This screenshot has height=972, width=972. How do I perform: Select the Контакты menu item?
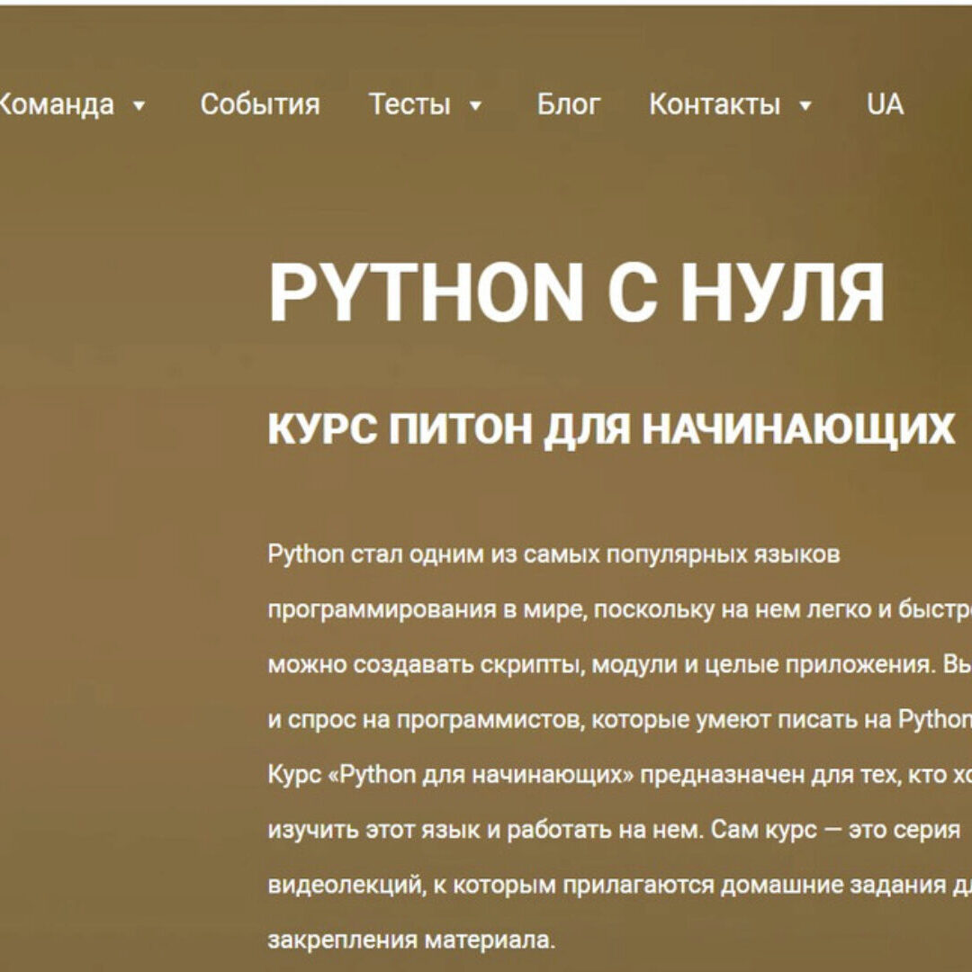pyautogui.click(x=715, y=104)
